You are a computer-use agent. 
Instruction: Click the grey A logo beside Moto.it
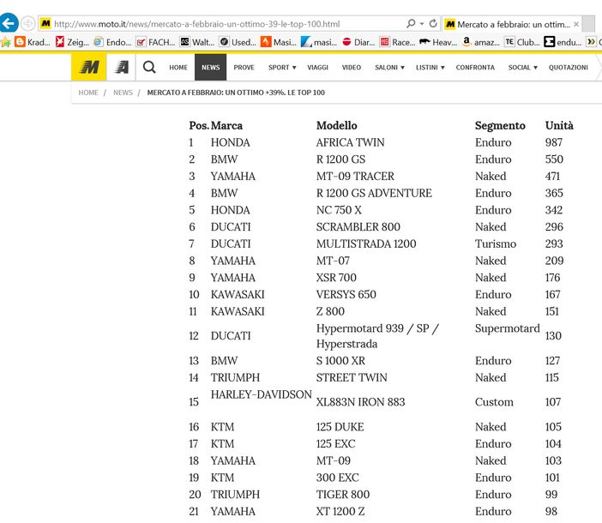pyautogui.click(x=121, y=67)
